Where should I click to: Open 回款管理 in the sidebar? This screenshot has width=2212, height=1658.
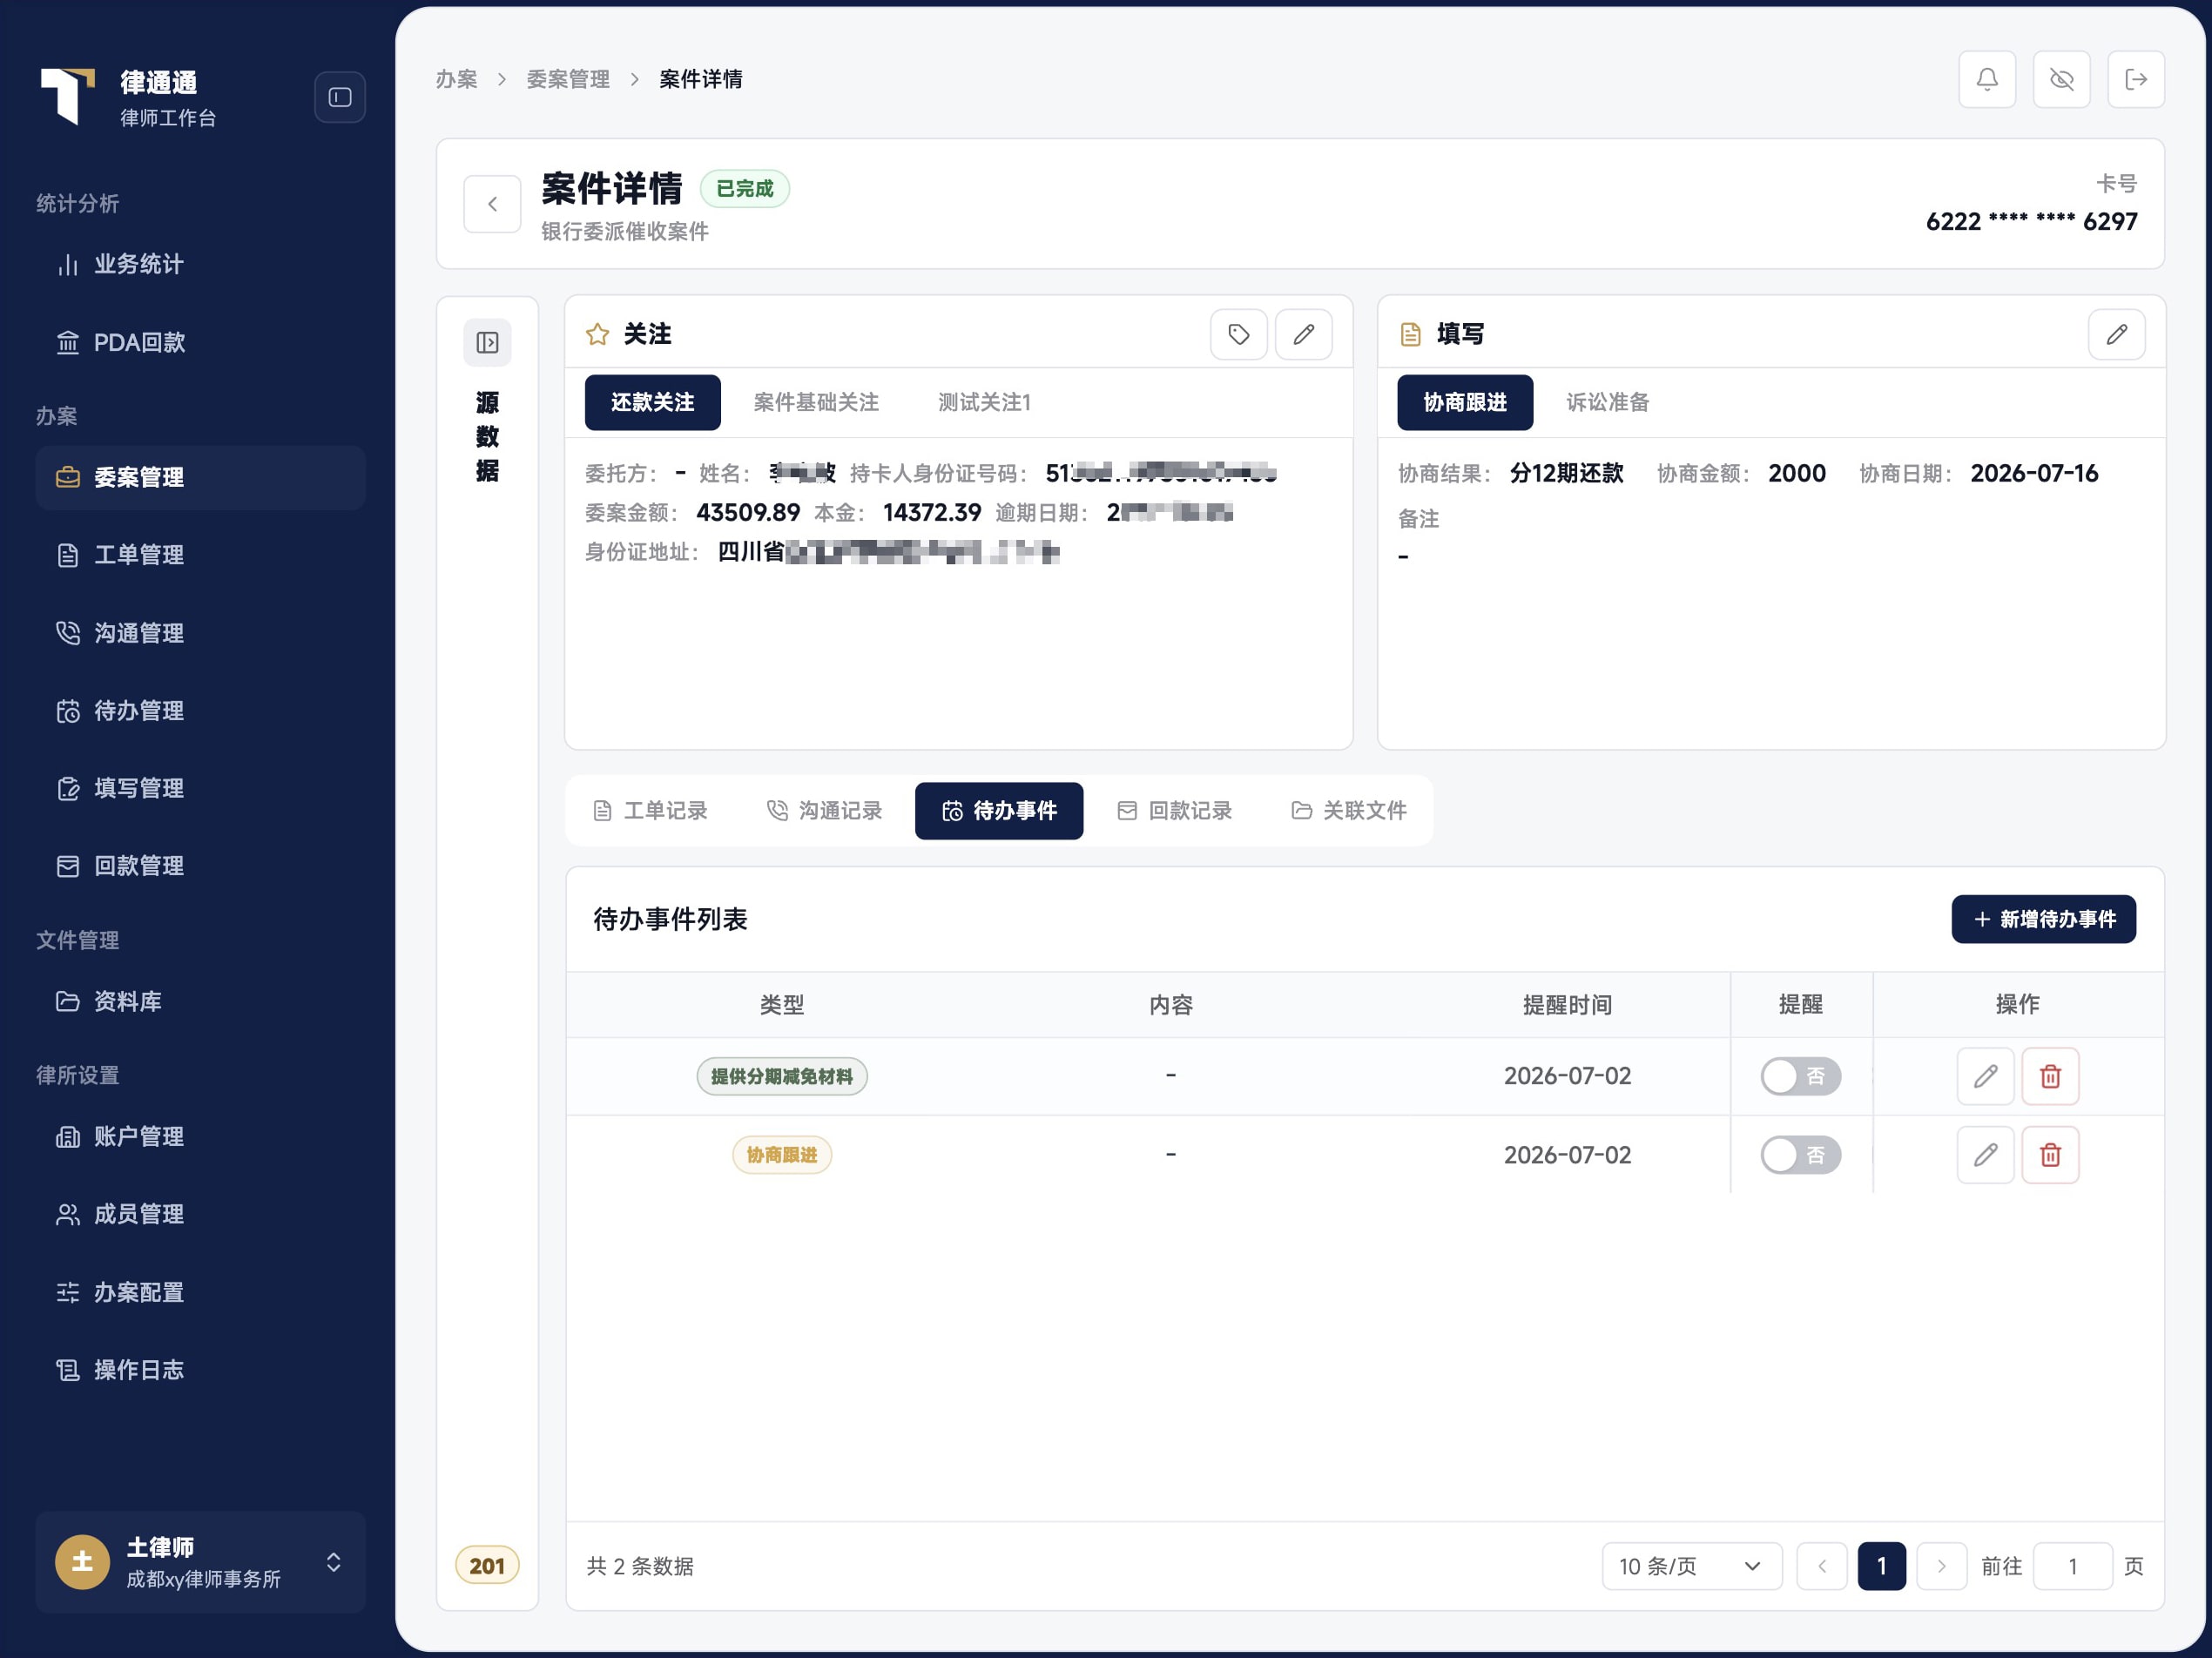click(200, 866)
